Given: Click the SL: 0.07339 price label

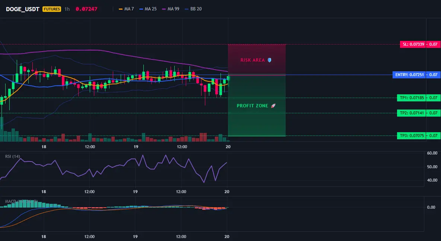Looking at the screenshot, I should click(413, 44).
